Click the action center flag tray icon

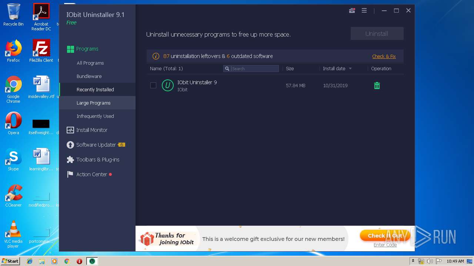[438, 261]
